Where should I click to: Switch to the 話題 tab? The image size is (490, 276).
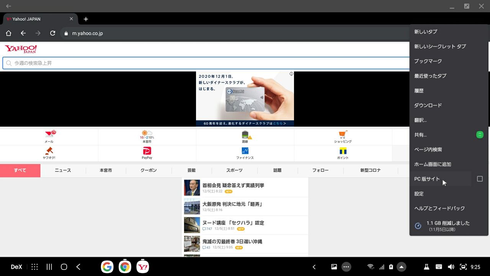coord(277,170)
